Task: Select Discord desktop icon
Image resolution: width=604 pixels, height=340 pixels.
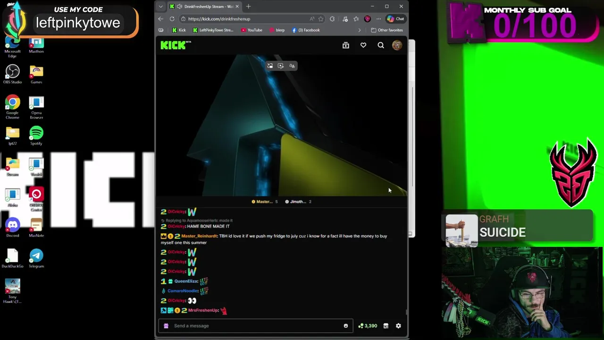Action: [13, 228]
